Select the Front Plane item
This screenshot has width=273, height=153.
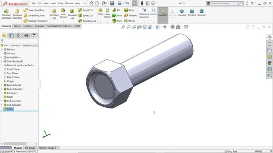coord(12,69)
